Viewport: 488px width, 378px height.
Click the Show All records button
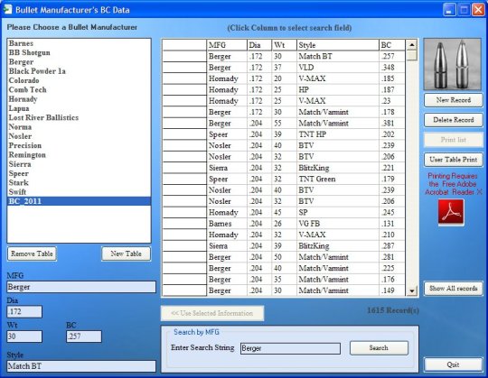pos(453,289)
